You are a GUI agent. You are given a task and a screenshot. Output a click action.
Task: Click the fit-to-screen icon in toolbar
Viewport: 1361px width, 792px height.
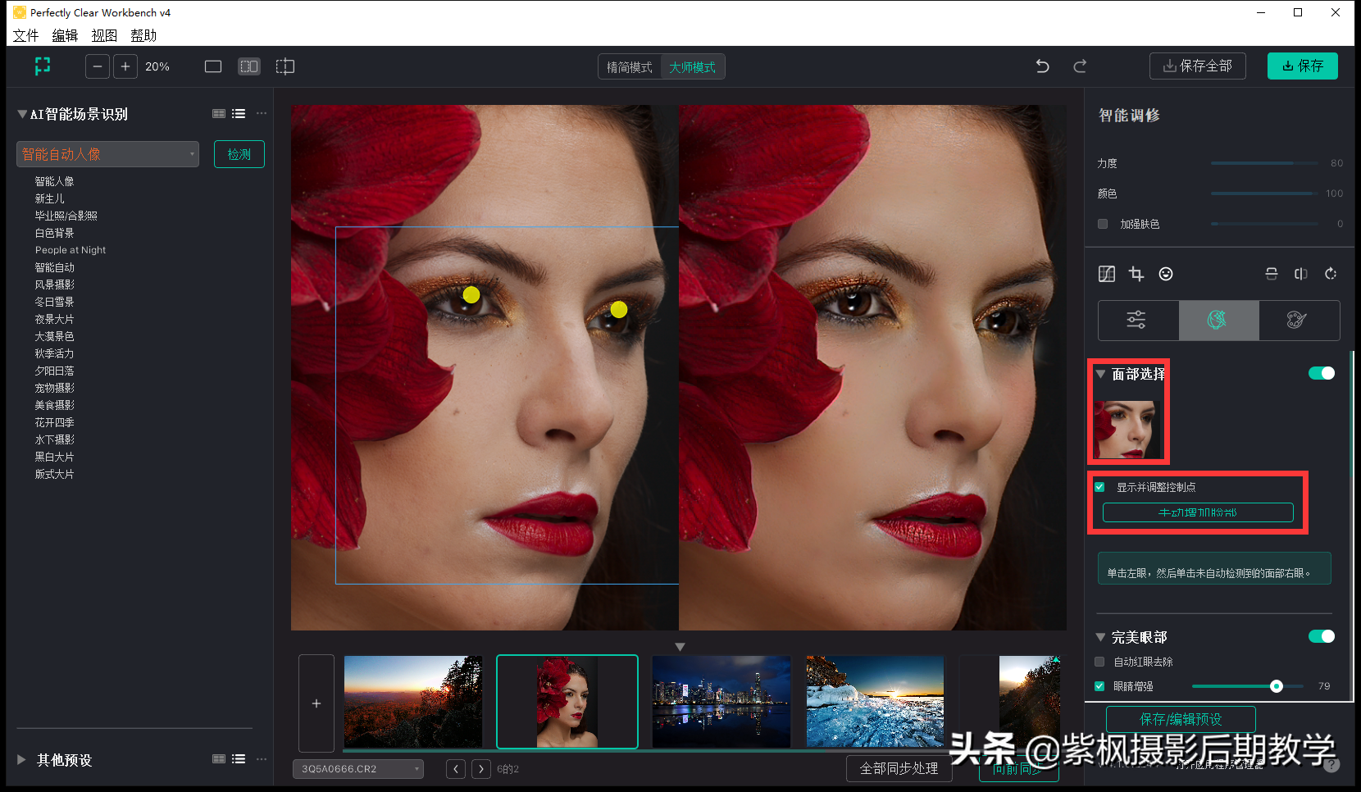click(x=43, y=66)
